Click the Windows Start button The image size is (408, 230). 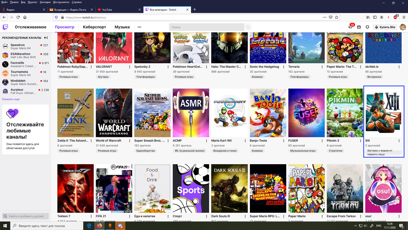pos(5,226)
